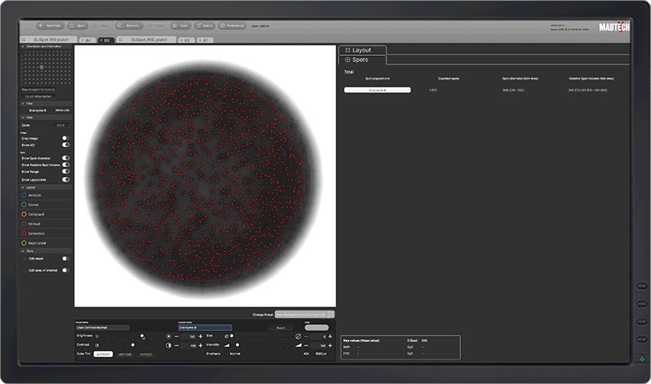Click the Recount toolbar icon

(121, 25)
